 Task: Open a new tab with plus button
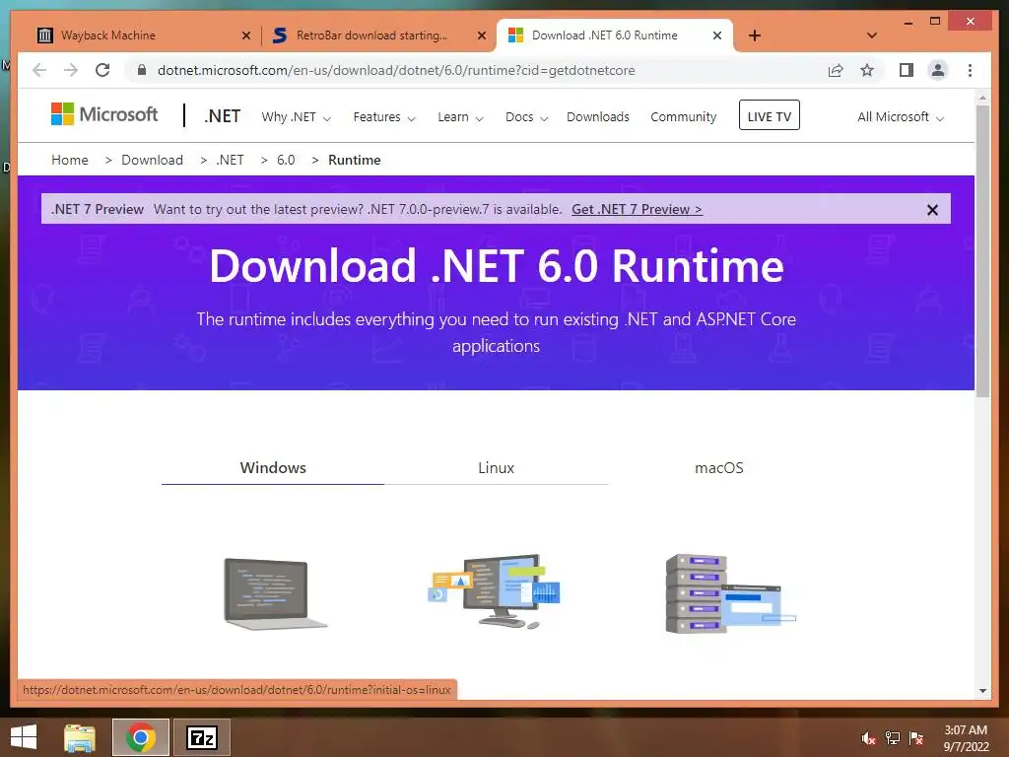point(755,35)
